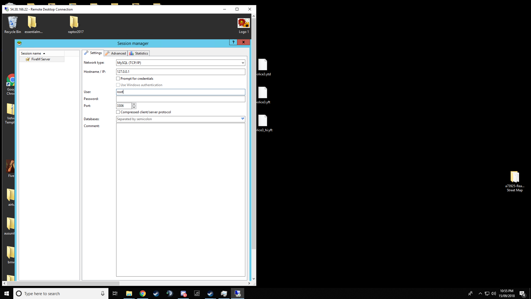Launch Google Chrome from the taskbar

click(x=143, y=293)
